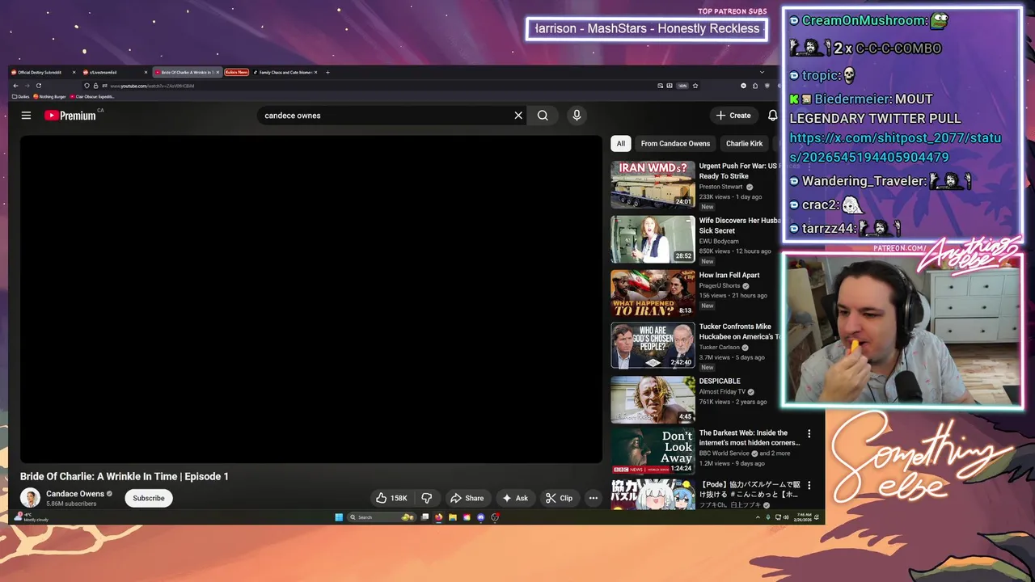Image resolution: width=1035 pixels, height=582 pixels.
Task: Switch to Official Destiny Subreddit tab
Action: tap(40, 73)
